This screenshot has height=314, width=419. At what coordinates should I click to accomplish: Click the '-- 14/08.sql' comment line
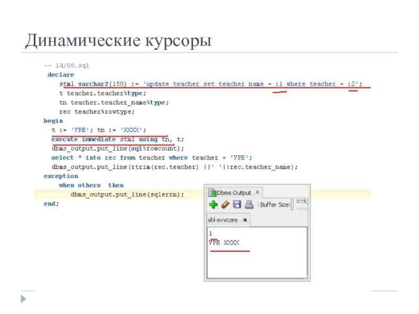point(67,65)
